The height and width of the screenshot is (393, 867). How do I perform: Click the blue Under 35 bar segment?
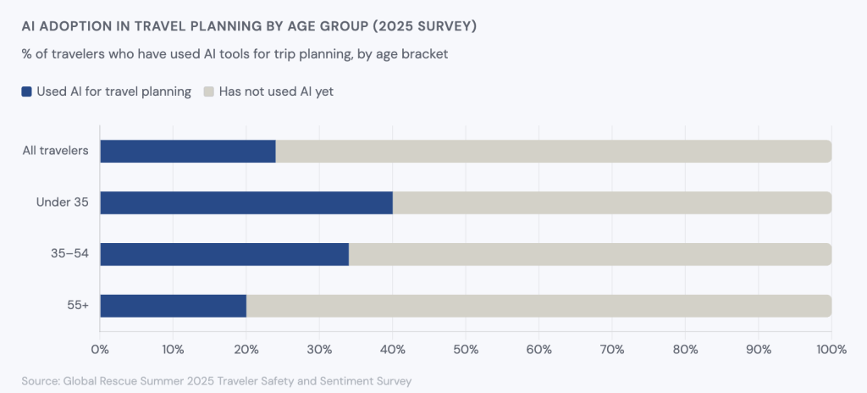pyautogui.click(x=246, y=202)
